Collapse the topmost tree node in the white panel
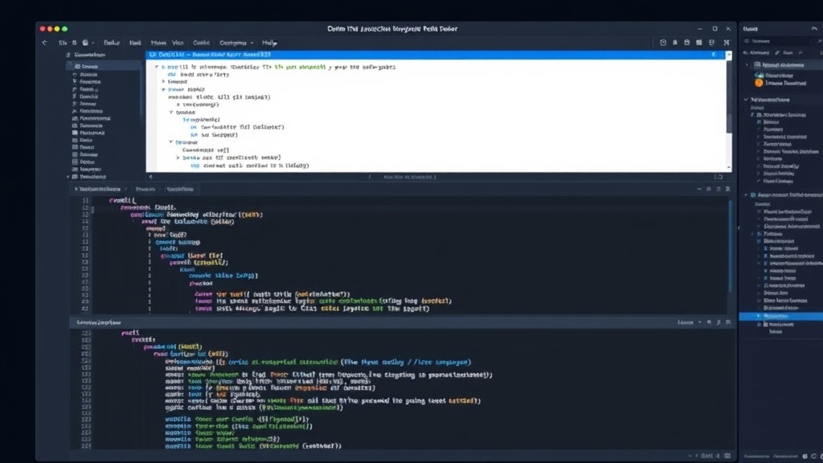Screen dimensions: 823x463 [157, 68]
